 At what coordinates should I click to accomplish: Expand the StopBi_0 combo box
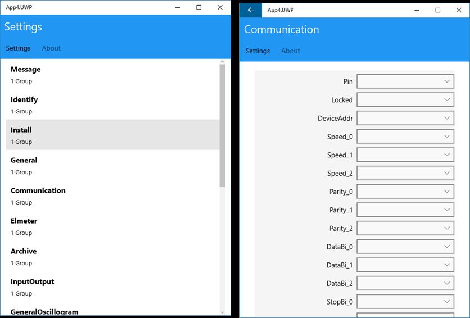pyautogui.click(x=405, y=302)
